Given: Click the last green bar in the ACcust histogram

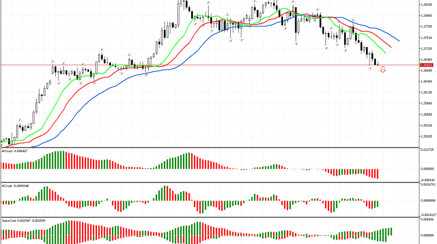Looking at the screenshot, I should pyautogui.click(x=377, y=204).
